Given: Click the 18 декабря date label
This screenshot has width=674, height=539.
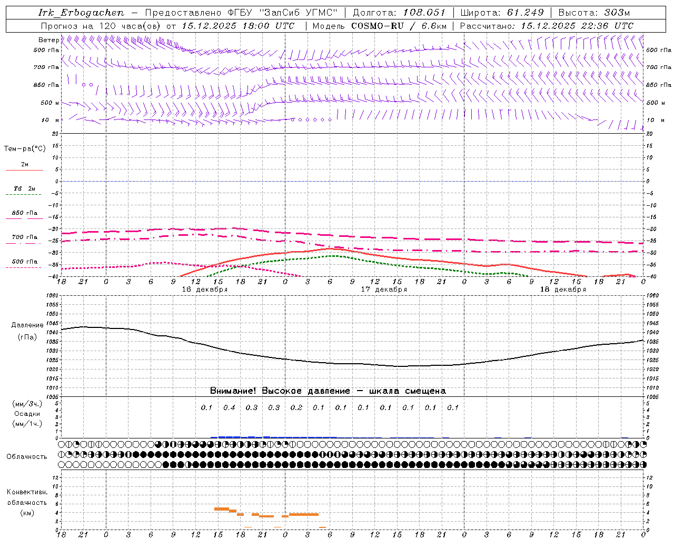Looking at the screenshot, I should tap(563, 290).
